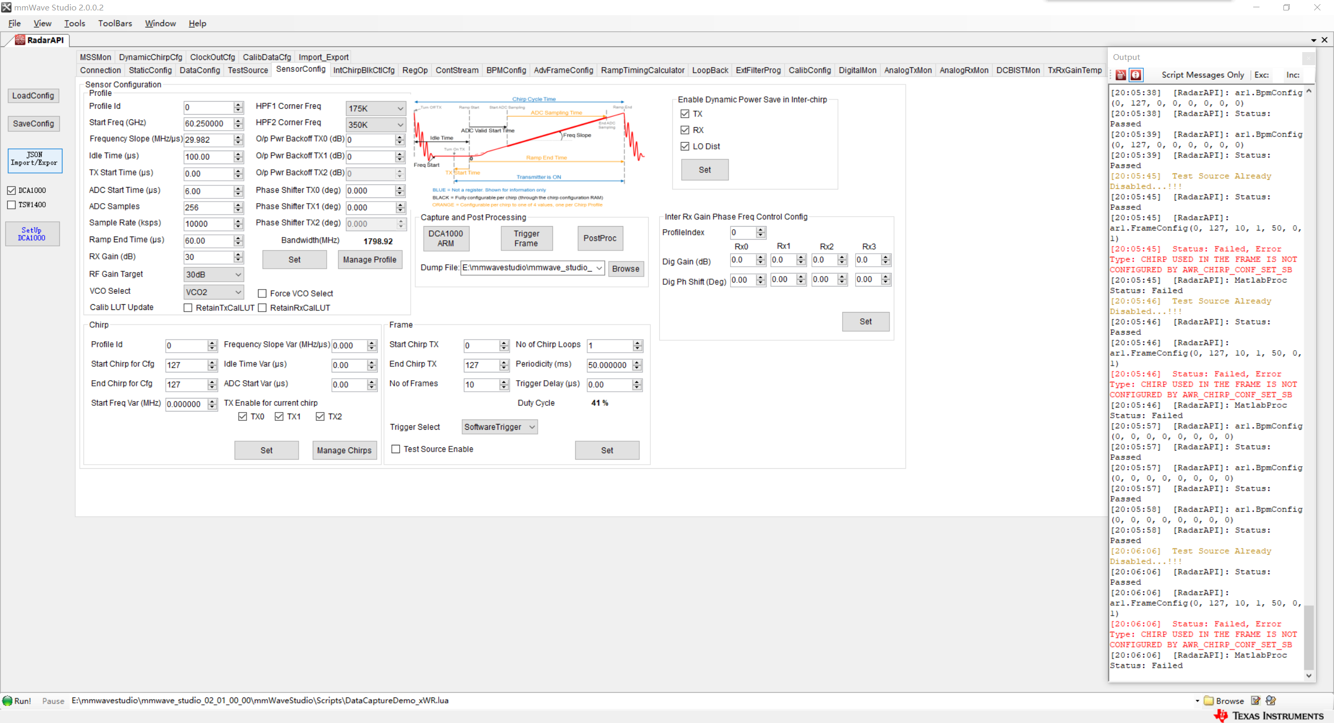Pause the running script

[x=53, y=701]
